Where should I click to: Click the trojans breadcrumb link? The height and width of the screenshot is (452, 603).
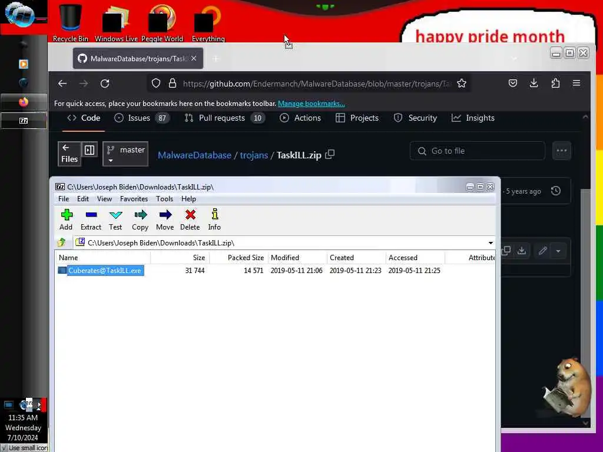254,155
